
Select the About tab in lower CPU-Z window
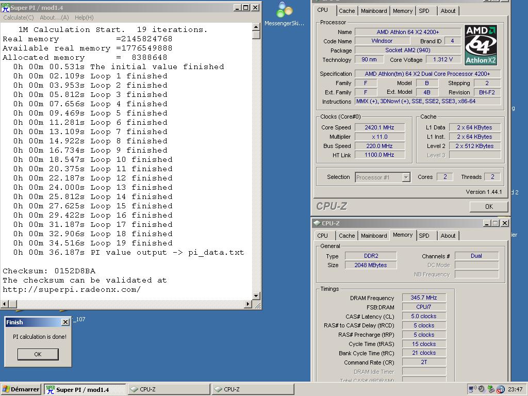tap(448, 235)
